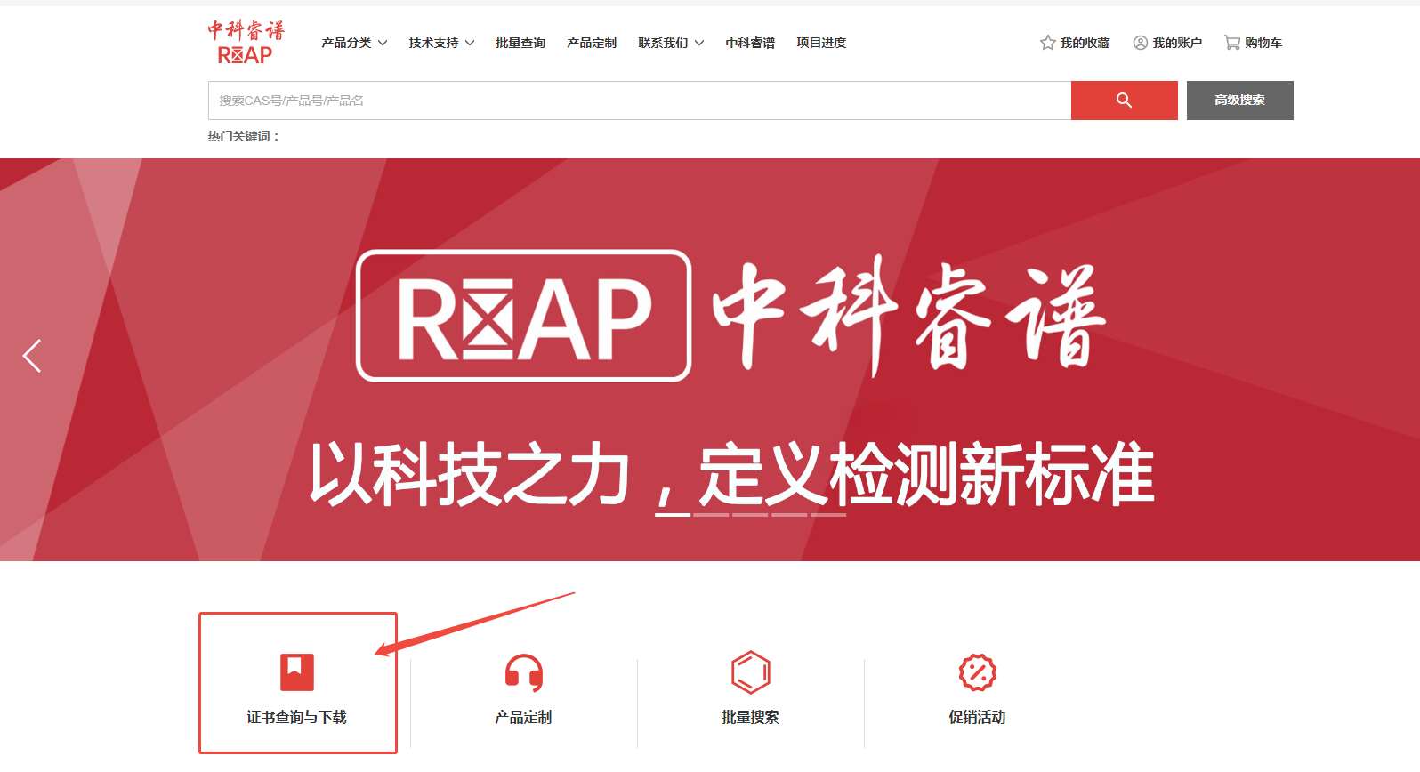Screen dimensions: 1420x772
Task: Open the 促销活动 discount badge icon
Action: point(977,672)
